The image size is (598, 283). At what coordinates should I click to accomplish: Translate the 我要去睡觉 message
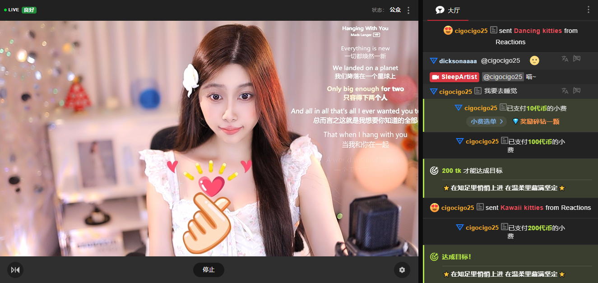click(x=565, y=91)
